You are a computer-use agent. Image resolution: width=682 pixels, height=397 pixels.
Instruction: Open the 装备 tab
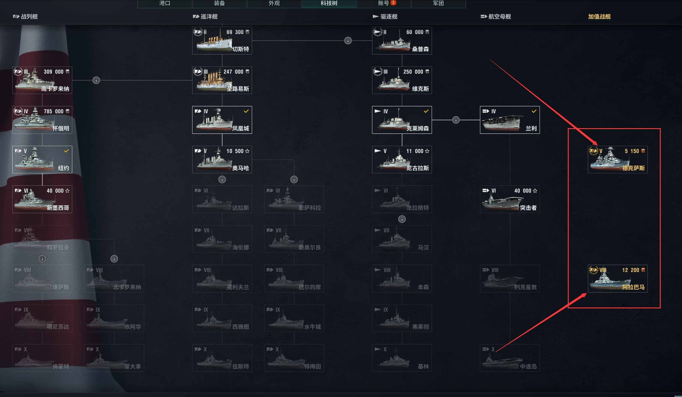click(219, 4)
